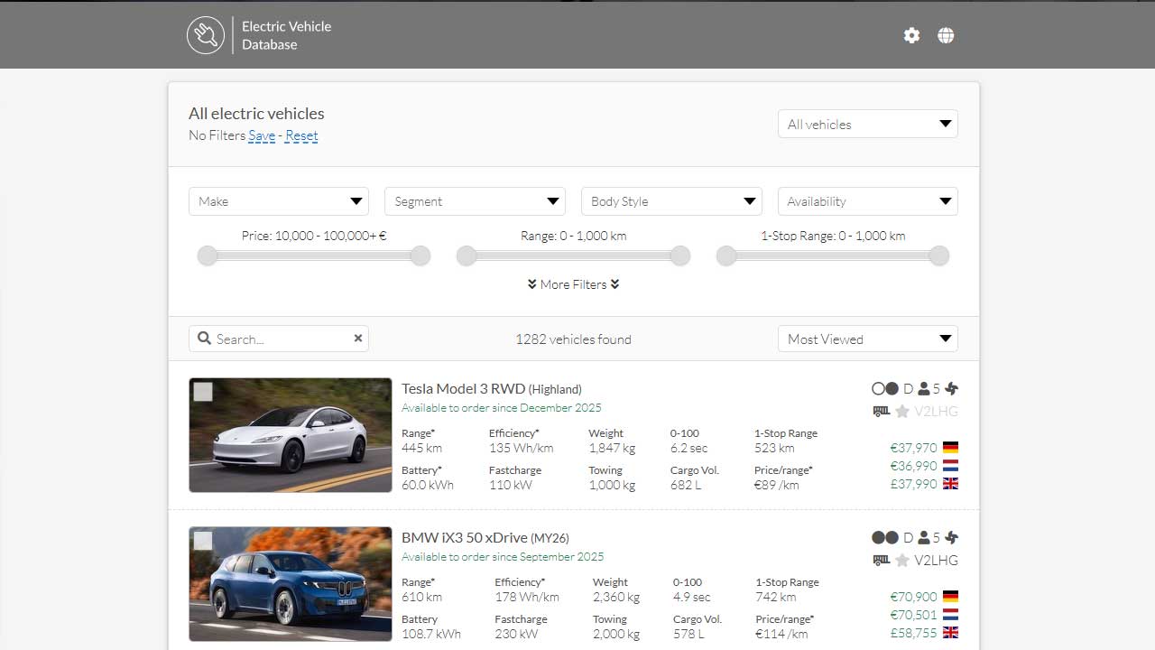Open the Body Style filter dropdown
The height and width of the screenshot is (650, 1155).
[x=671, y=200]
